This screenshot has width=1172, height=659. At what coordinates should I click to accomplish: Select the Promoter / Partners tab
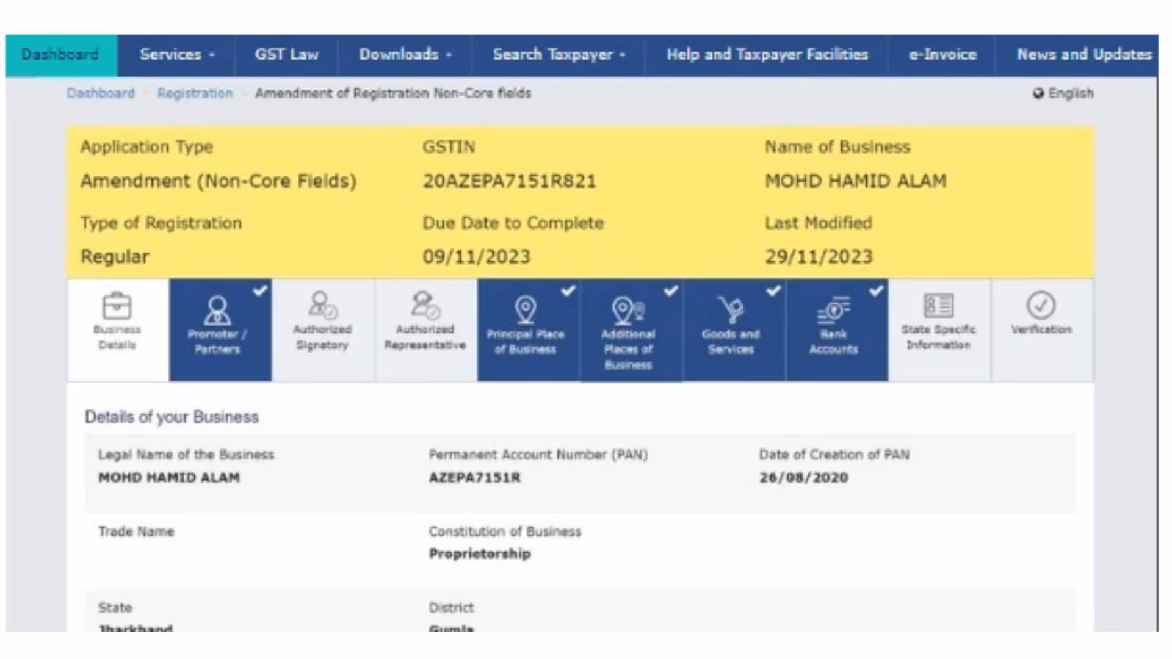(x=220, y=330)
